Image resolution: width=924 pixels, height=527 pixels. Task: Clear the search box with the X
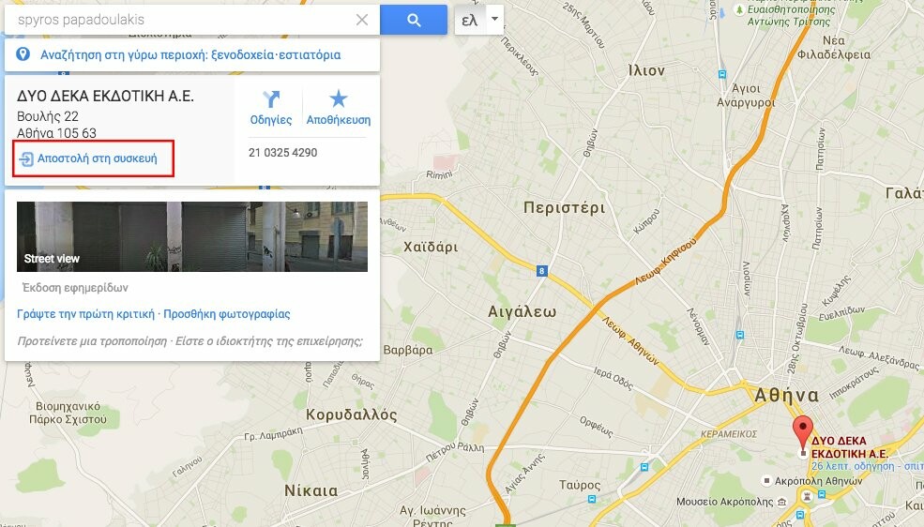362,20
